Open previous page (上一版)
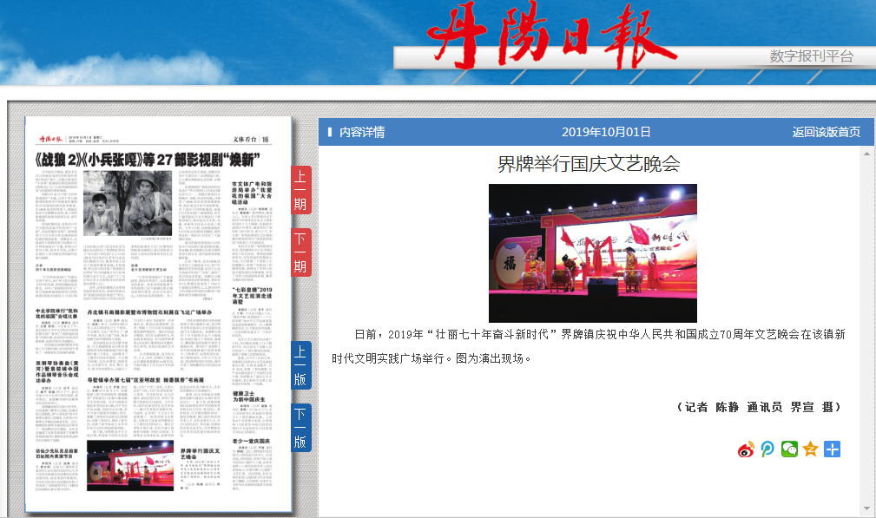Screen dimensions: 876x518 (x=300, y=366)
